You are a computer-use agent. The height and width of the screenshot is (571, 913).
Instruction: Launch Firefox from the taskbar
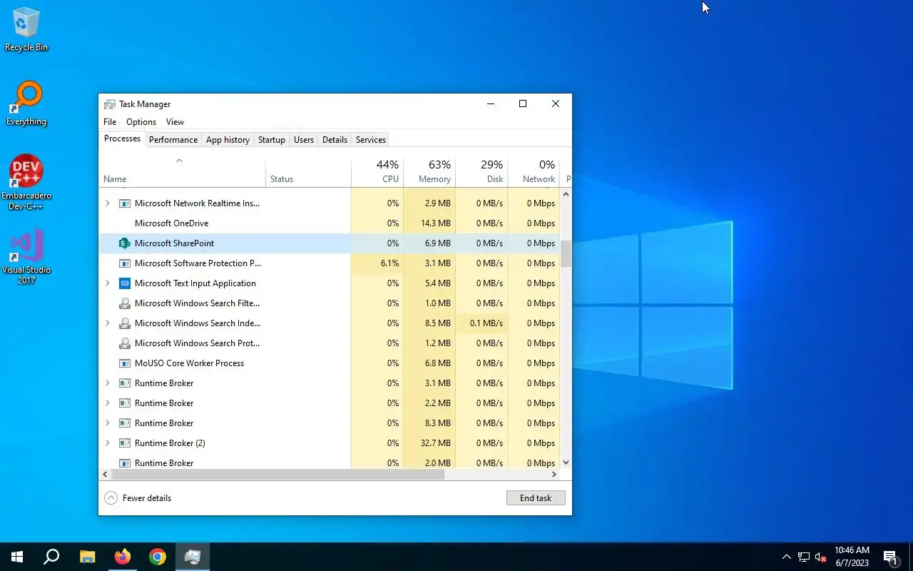[x=123, y=557]
